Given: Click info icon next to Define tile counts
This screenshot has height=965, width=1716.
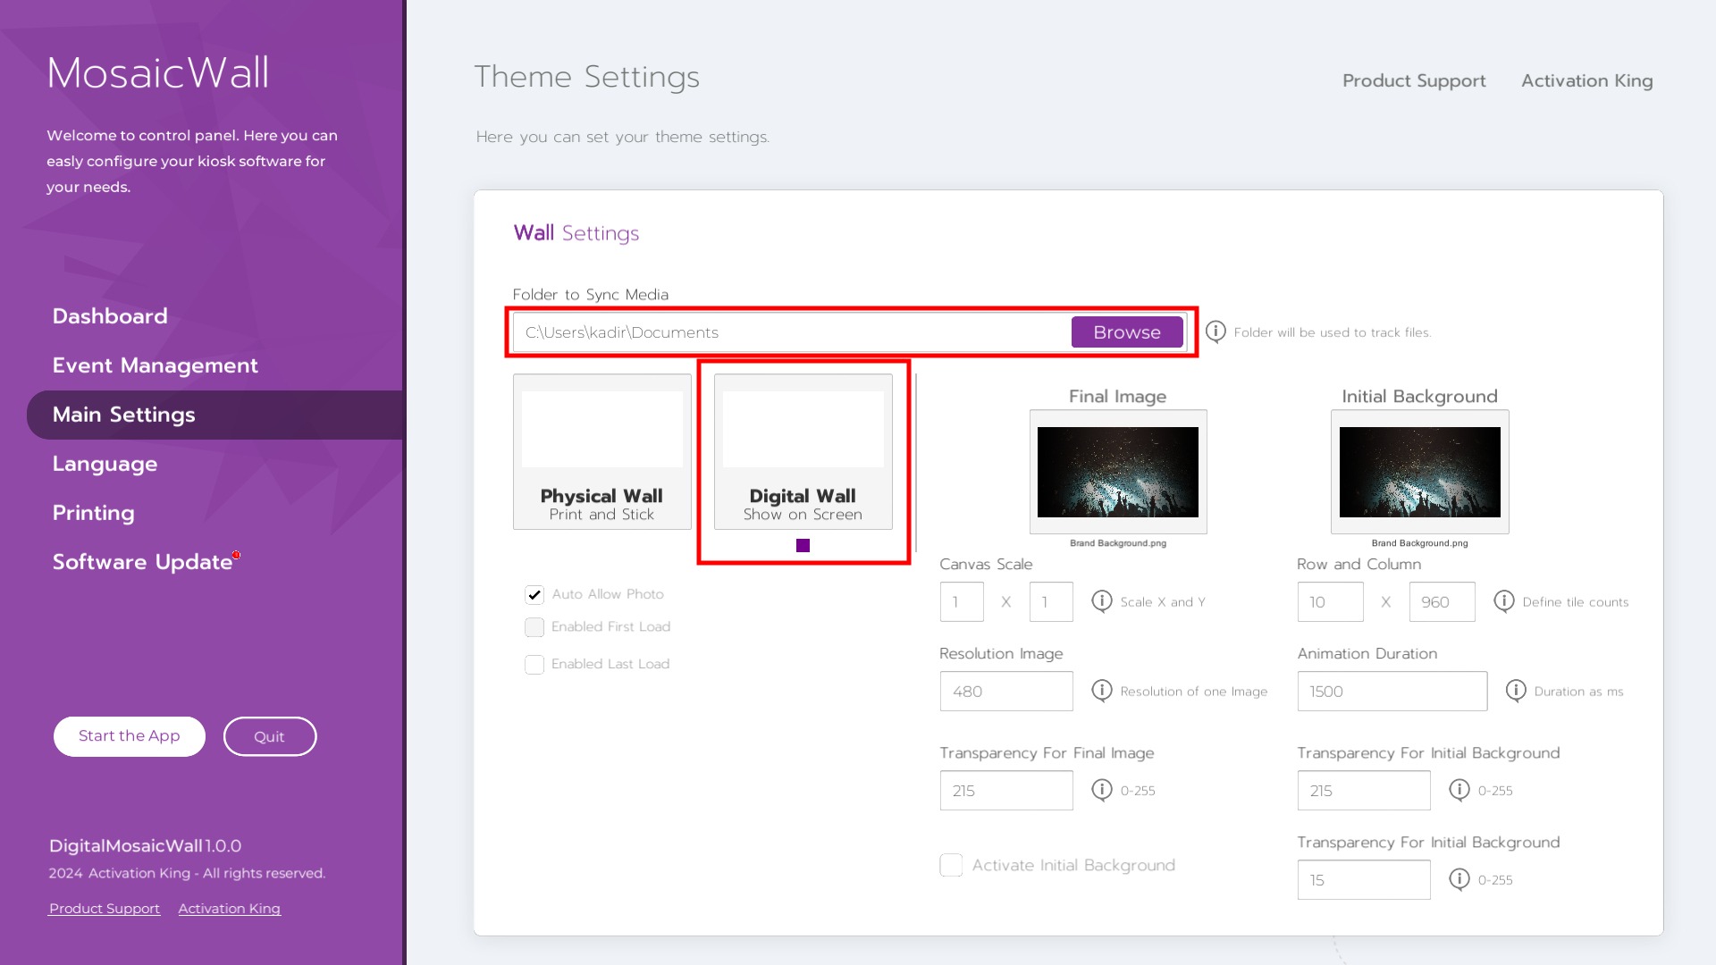Looking at the screenshot, I should [x=1504, y=601].
